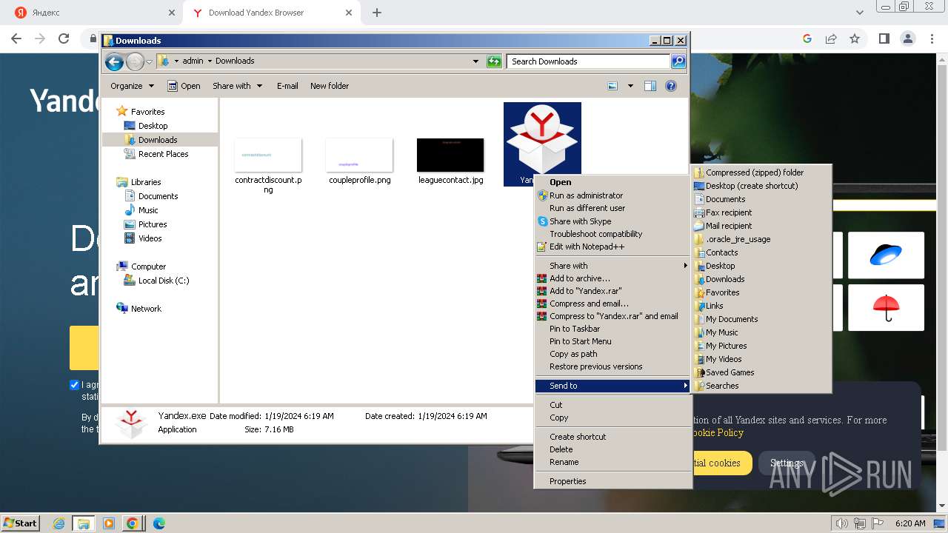The width and height of the screenshot is (948, 533).
Task: Click the Windows Start button
Action: pyautogui.click(x=21, y=523)
